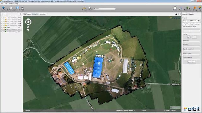
Task: Click the Cancel process button
Action: coord(194,37)
